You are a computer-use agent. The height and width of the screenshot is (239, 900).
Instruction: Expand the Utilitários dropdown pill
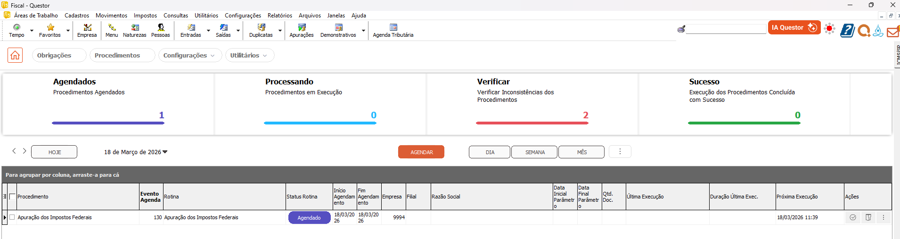pos(249,55)
